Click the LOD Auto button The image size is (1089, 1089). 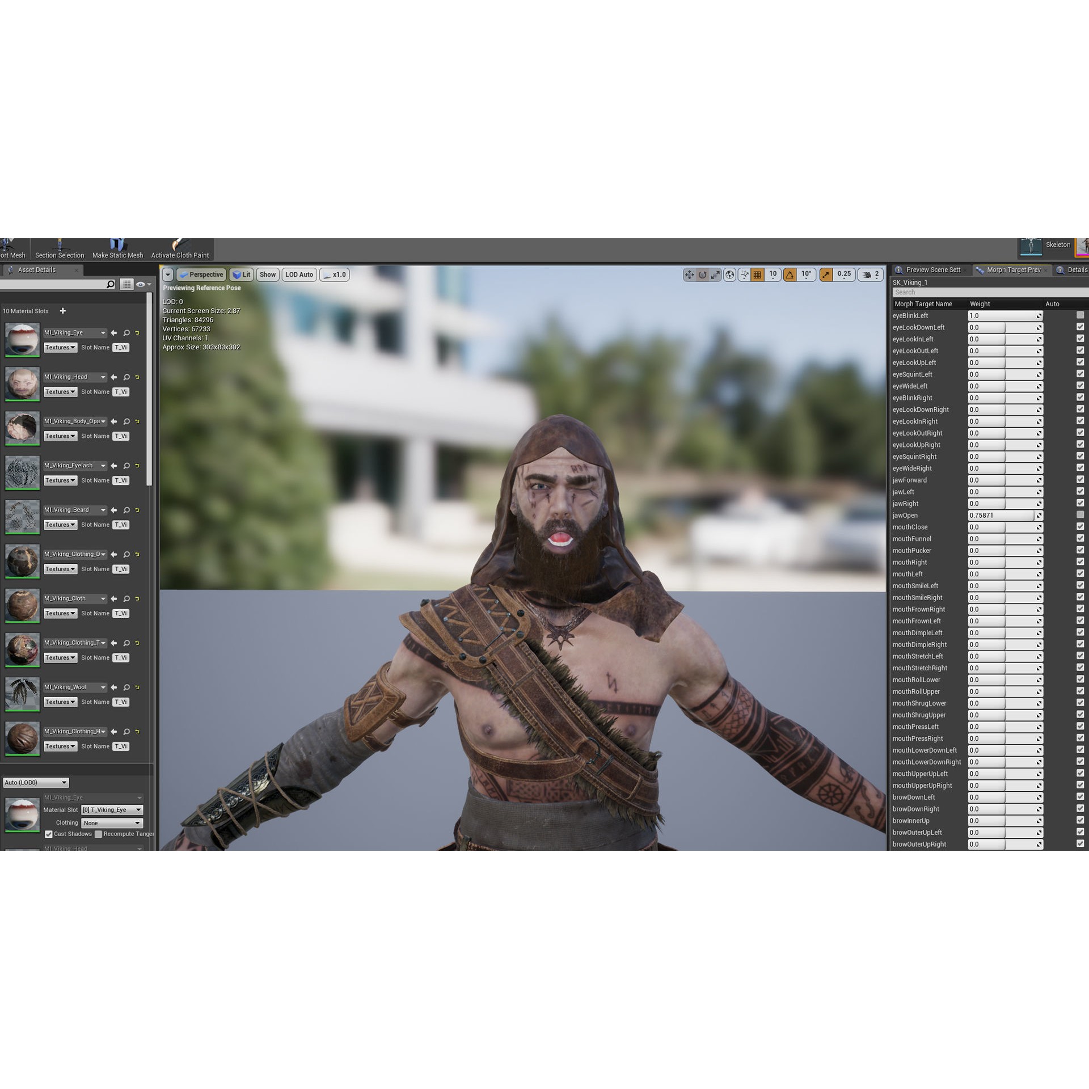point(298,275)
